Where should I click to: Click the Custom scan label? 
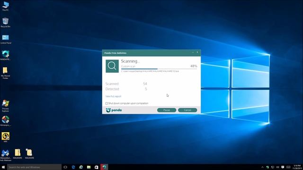pyautogui.click(x=128, y=66)
